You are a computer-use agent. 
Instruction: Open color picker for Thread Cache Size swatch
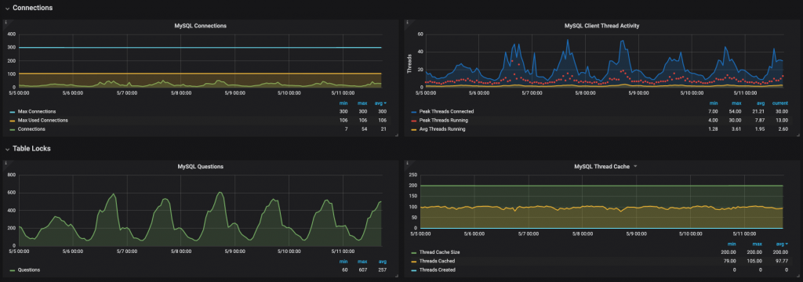tap(414, 252)
